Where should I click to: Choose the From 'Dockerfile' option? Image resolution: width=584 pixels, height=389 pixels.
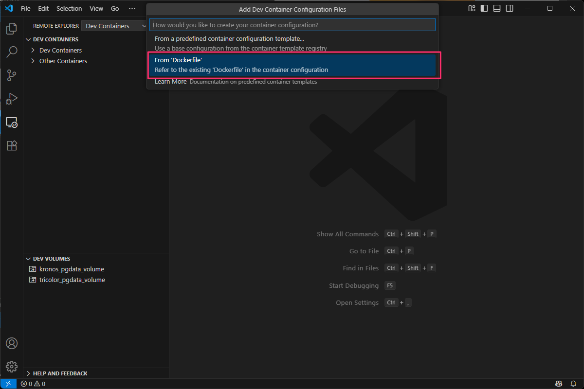(x=292, y=65)
